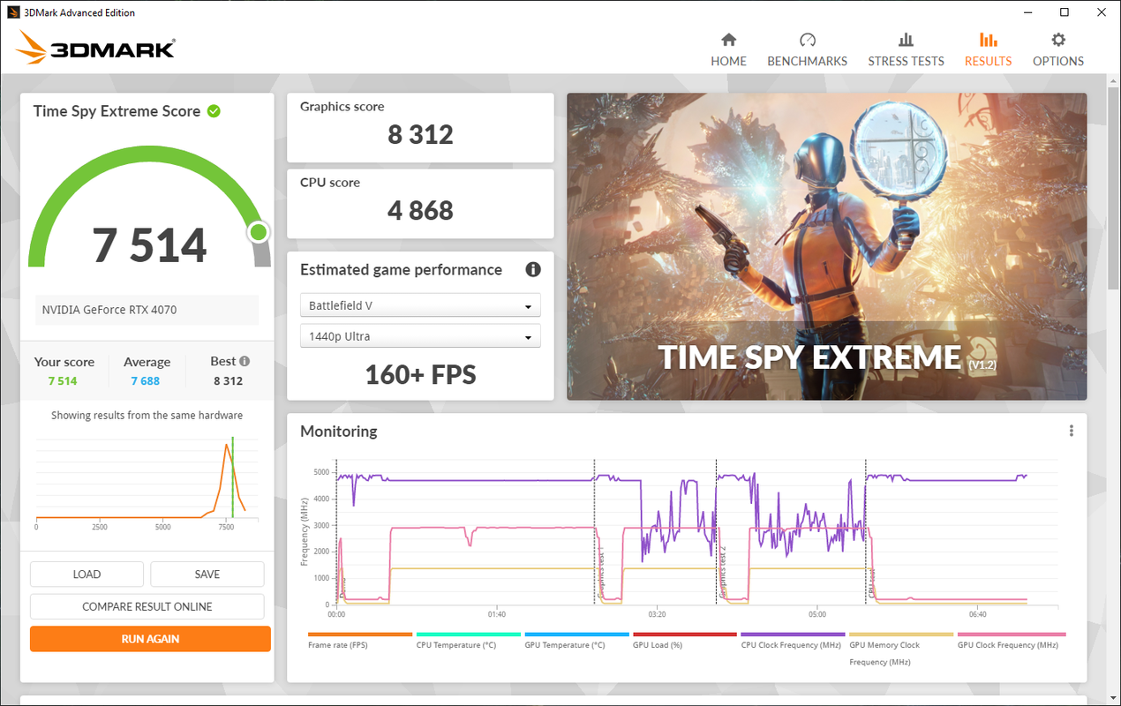The image size is (1121, 706).
Task: Toggle CPU Temperature legend entry
Action: (468, 641)
